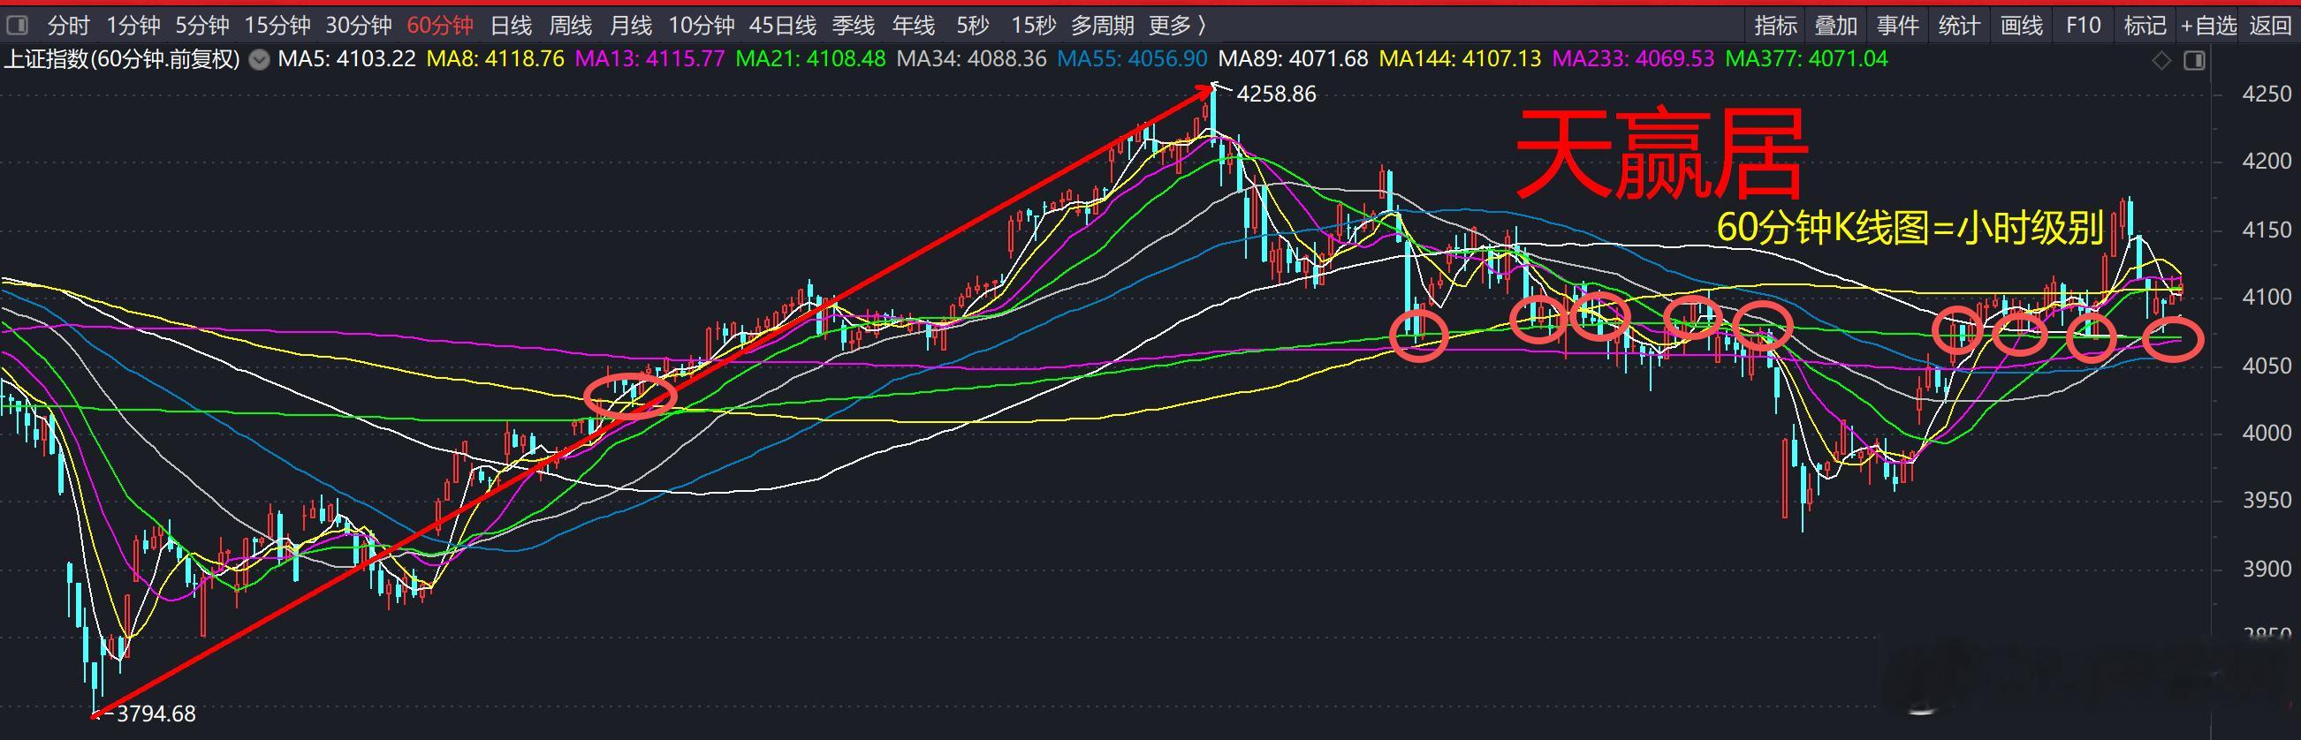
Task: Switch to the 周线 weekly chart
Action: pyautogui.click(x=570, y=25)
